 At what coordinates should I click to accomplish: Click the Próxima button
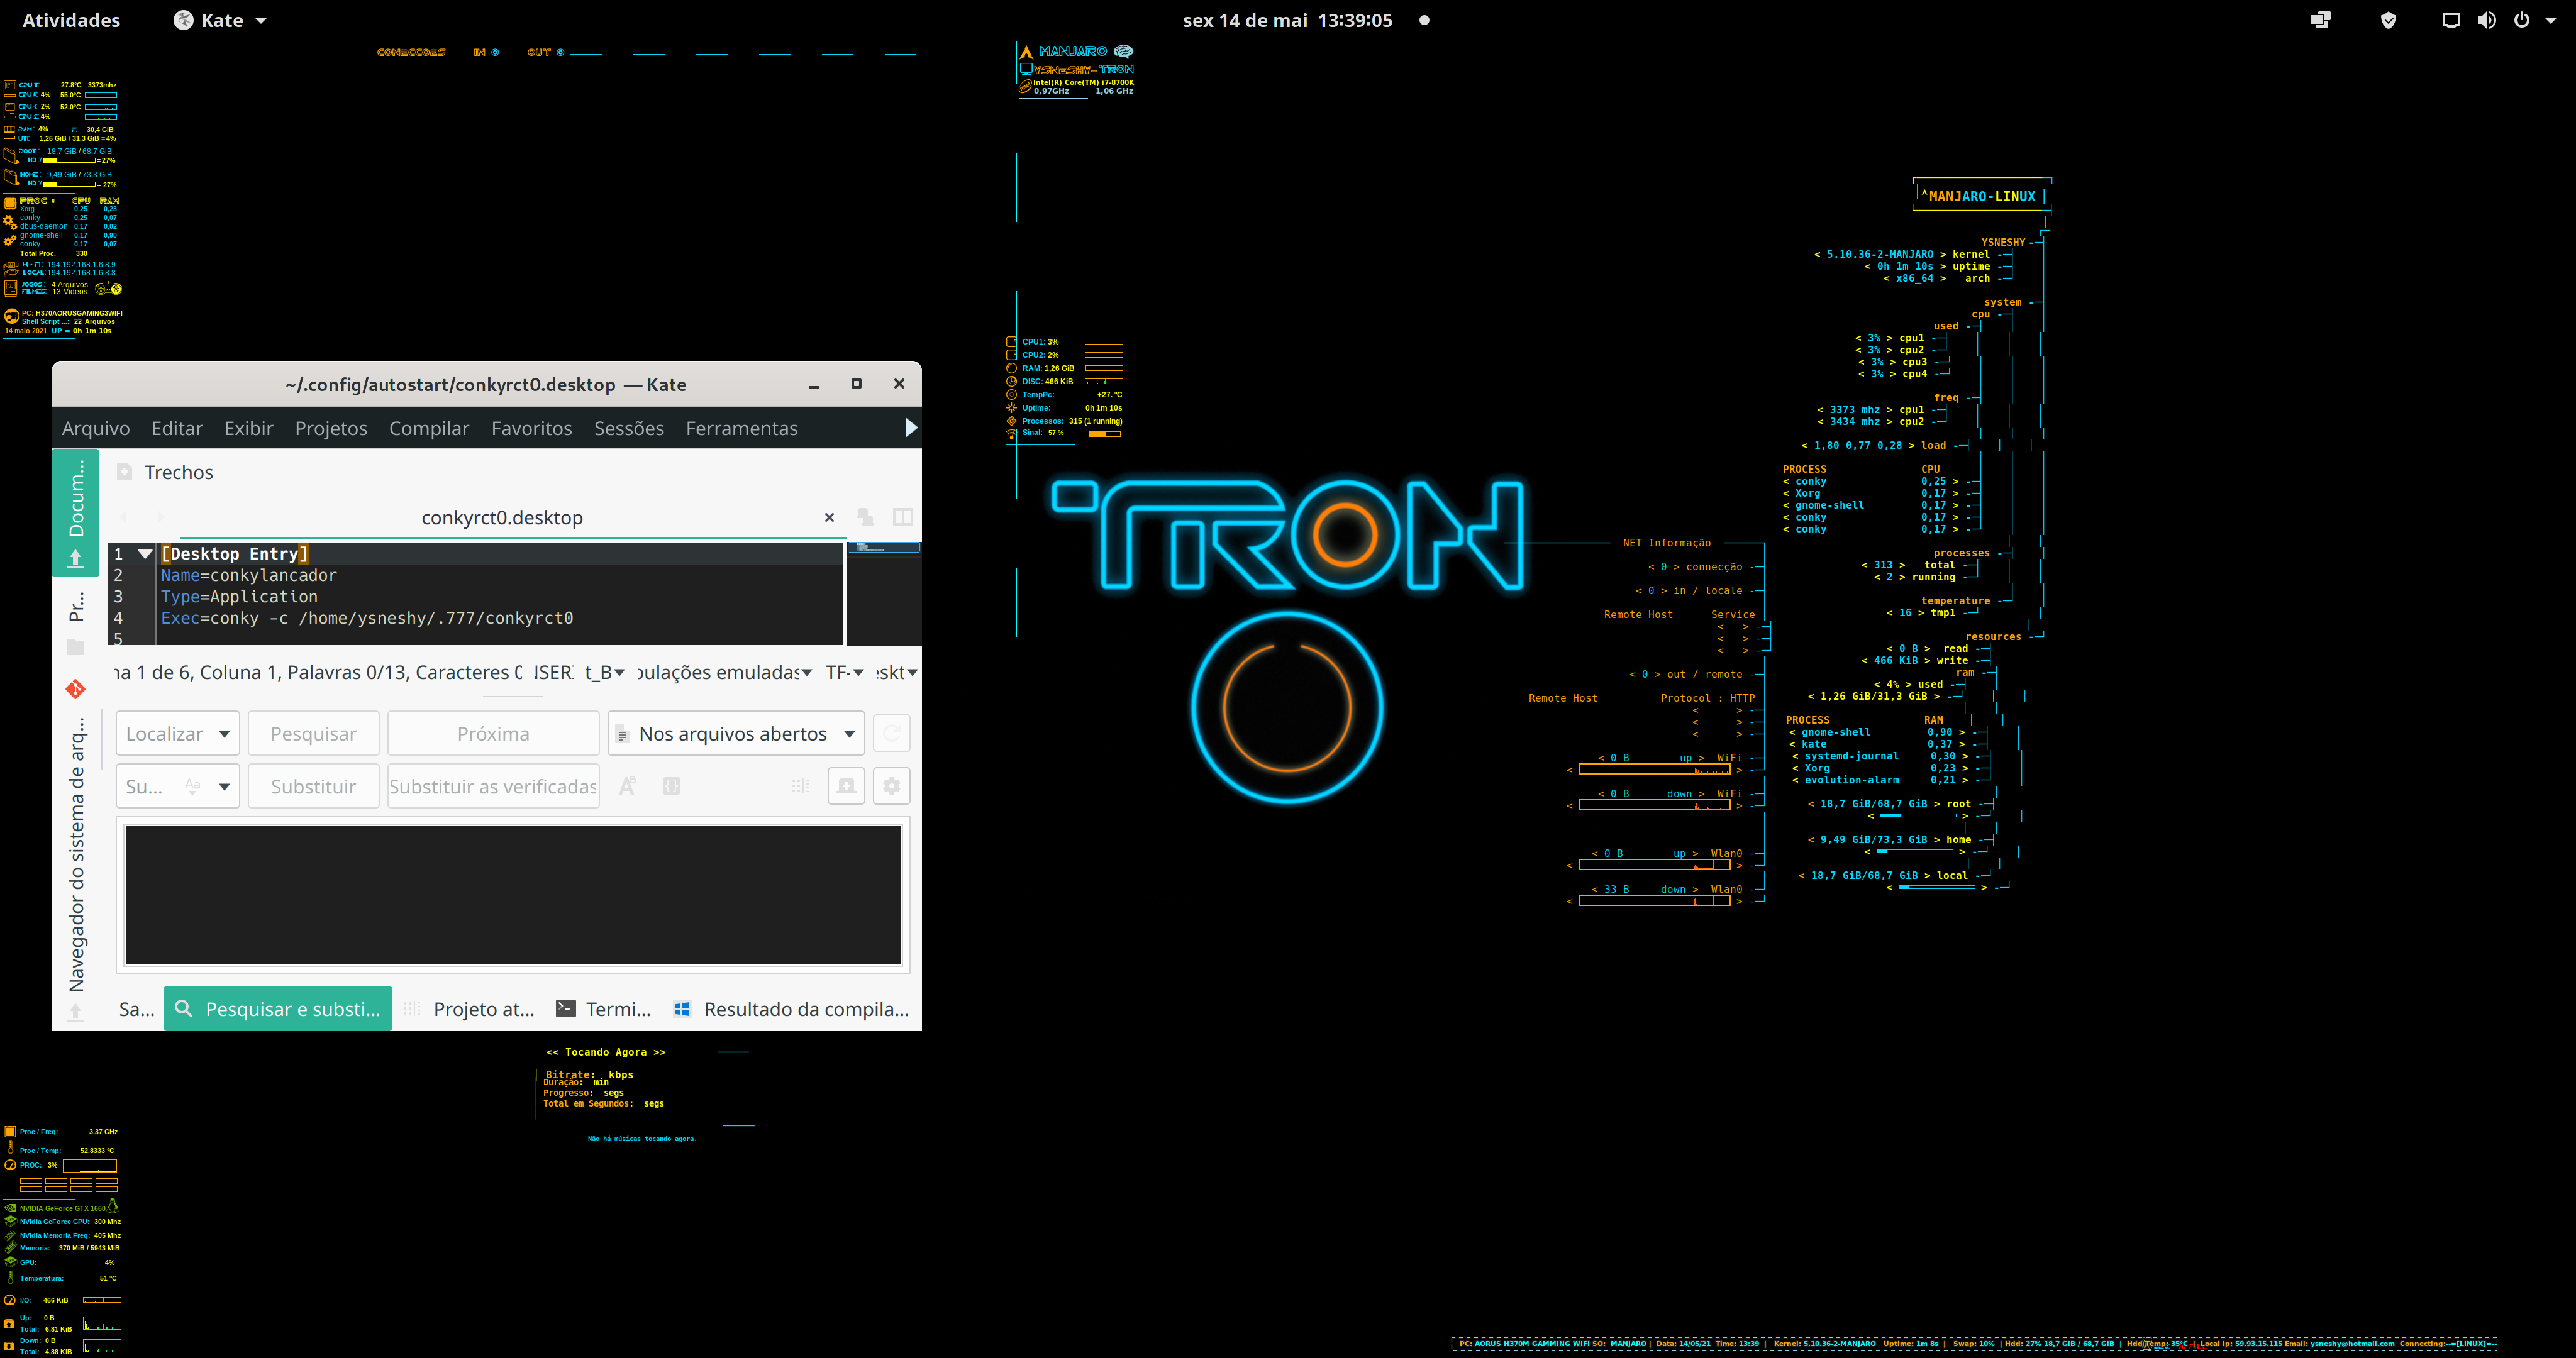tap(493, 733)
